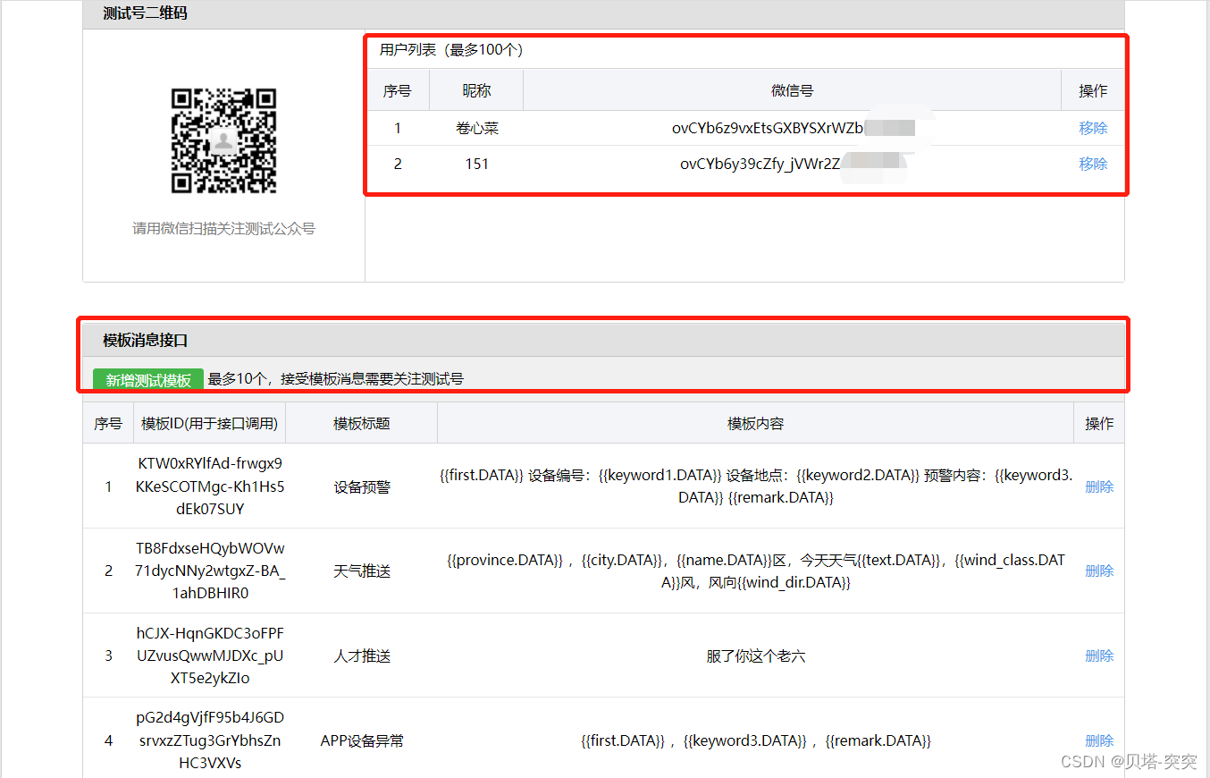The image size is (1210, 778).
Task: Delete the 天气推送 template
Action: tap(1099, 571)
